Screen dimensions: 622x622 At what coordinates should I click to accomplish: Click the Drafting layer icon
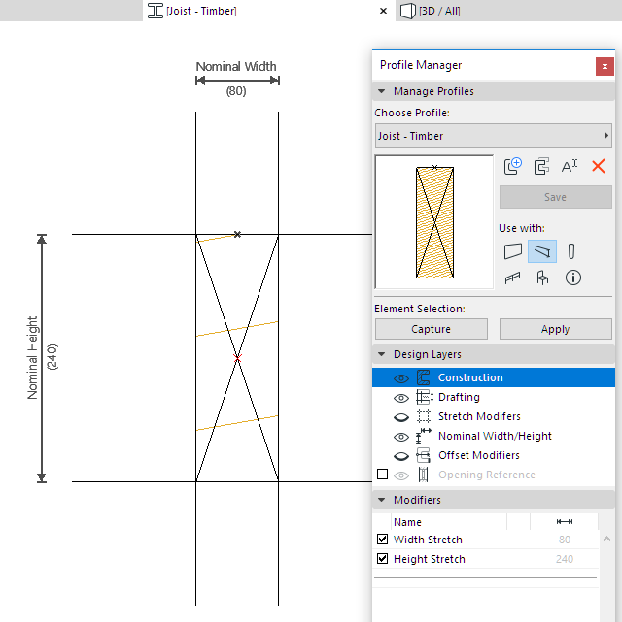click(x=424, y=397)
